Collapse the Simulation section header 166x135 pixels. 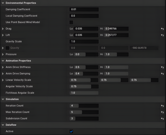[3, 99]
